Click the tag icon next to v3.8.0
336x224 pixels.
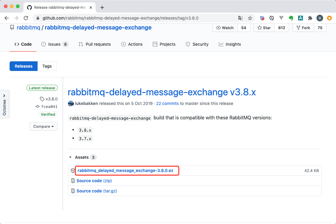tap(42, 99)
